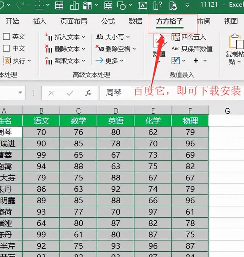
Task: Click the table form icon in quick access toolbar
Action: click(x=59, y=5)
